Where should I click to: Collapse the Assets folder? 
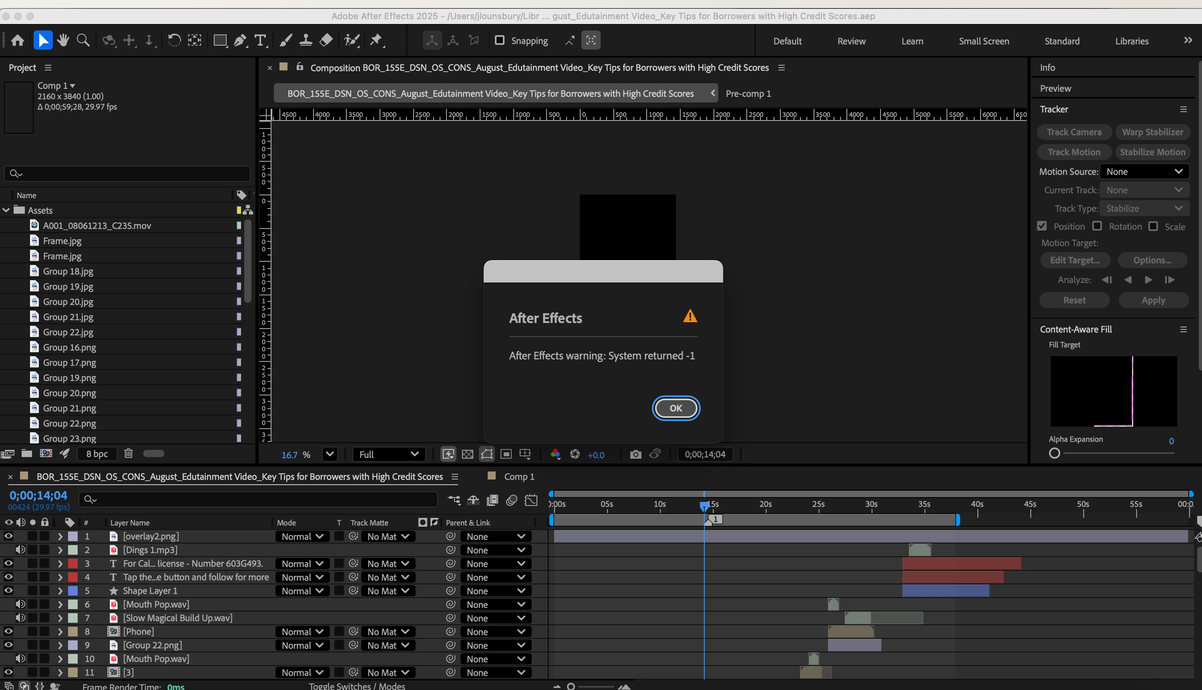(x=6, y=210)
